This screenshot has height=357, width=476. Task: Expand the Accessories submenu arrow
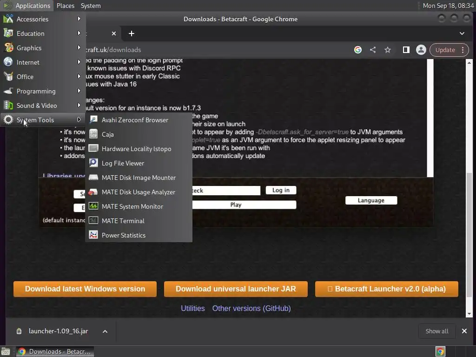click(79, 19)
